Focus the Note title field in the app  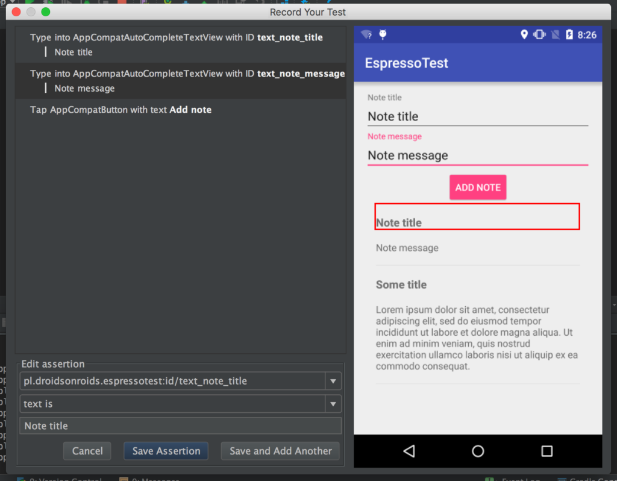(477, 116)
